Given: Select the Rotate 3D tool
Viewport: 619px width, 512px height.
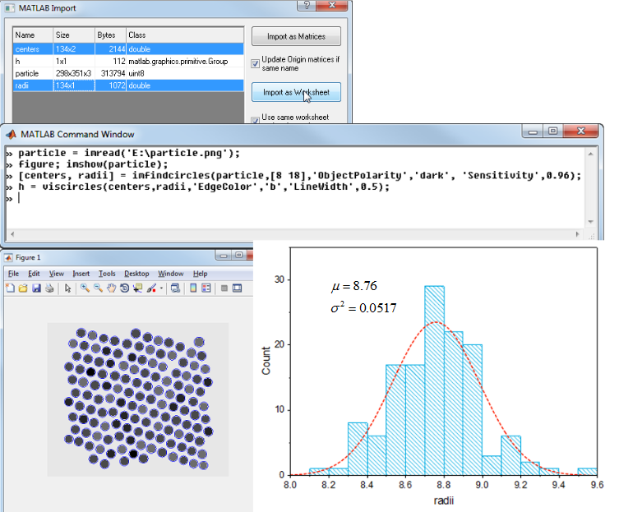Looking at the screenshot, I should pyautogui.click(x=124, y=288).
